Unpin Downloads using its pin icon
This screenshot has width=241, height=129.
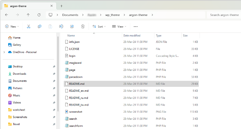click(54, 74)
